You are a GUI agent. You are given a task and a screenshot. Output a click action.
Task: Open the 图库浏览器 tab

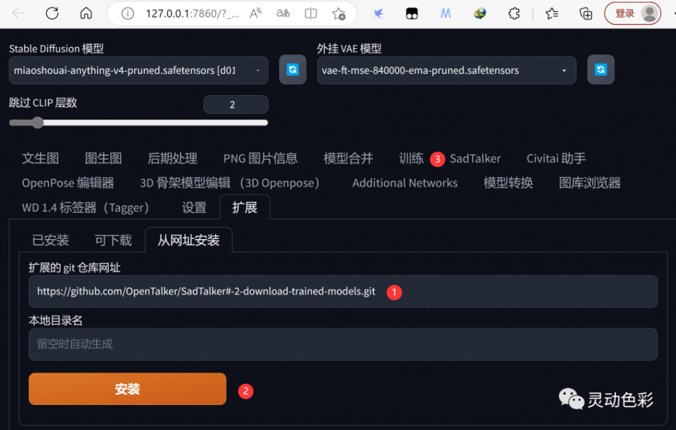[x=590, y=183]
